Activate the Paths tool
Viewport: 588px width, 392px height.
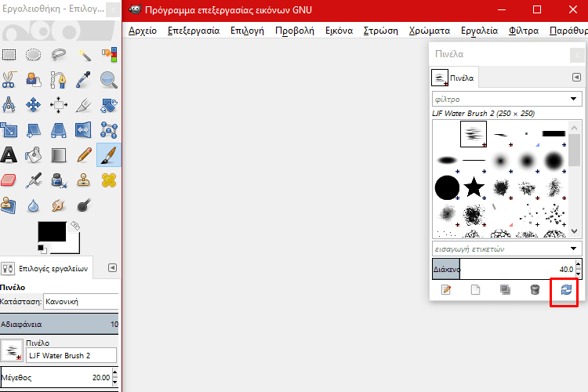tap(59, 79)
